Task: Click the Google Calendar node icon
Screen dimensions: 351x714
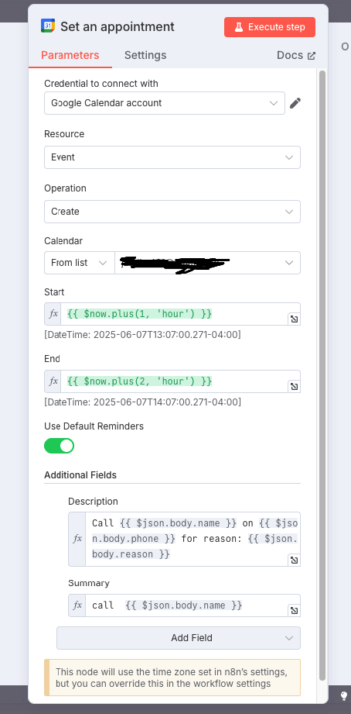Action: [48, 26]
